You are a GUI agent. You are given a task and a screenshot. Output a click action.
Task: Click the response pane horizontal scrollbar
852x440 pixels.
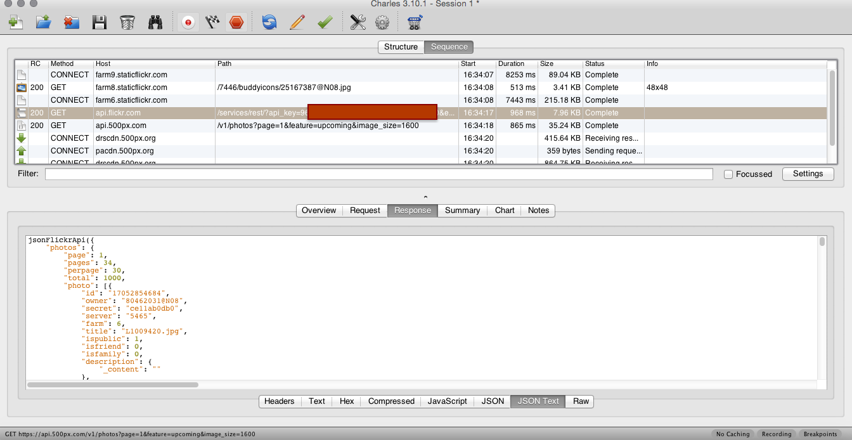click(113, 384)
